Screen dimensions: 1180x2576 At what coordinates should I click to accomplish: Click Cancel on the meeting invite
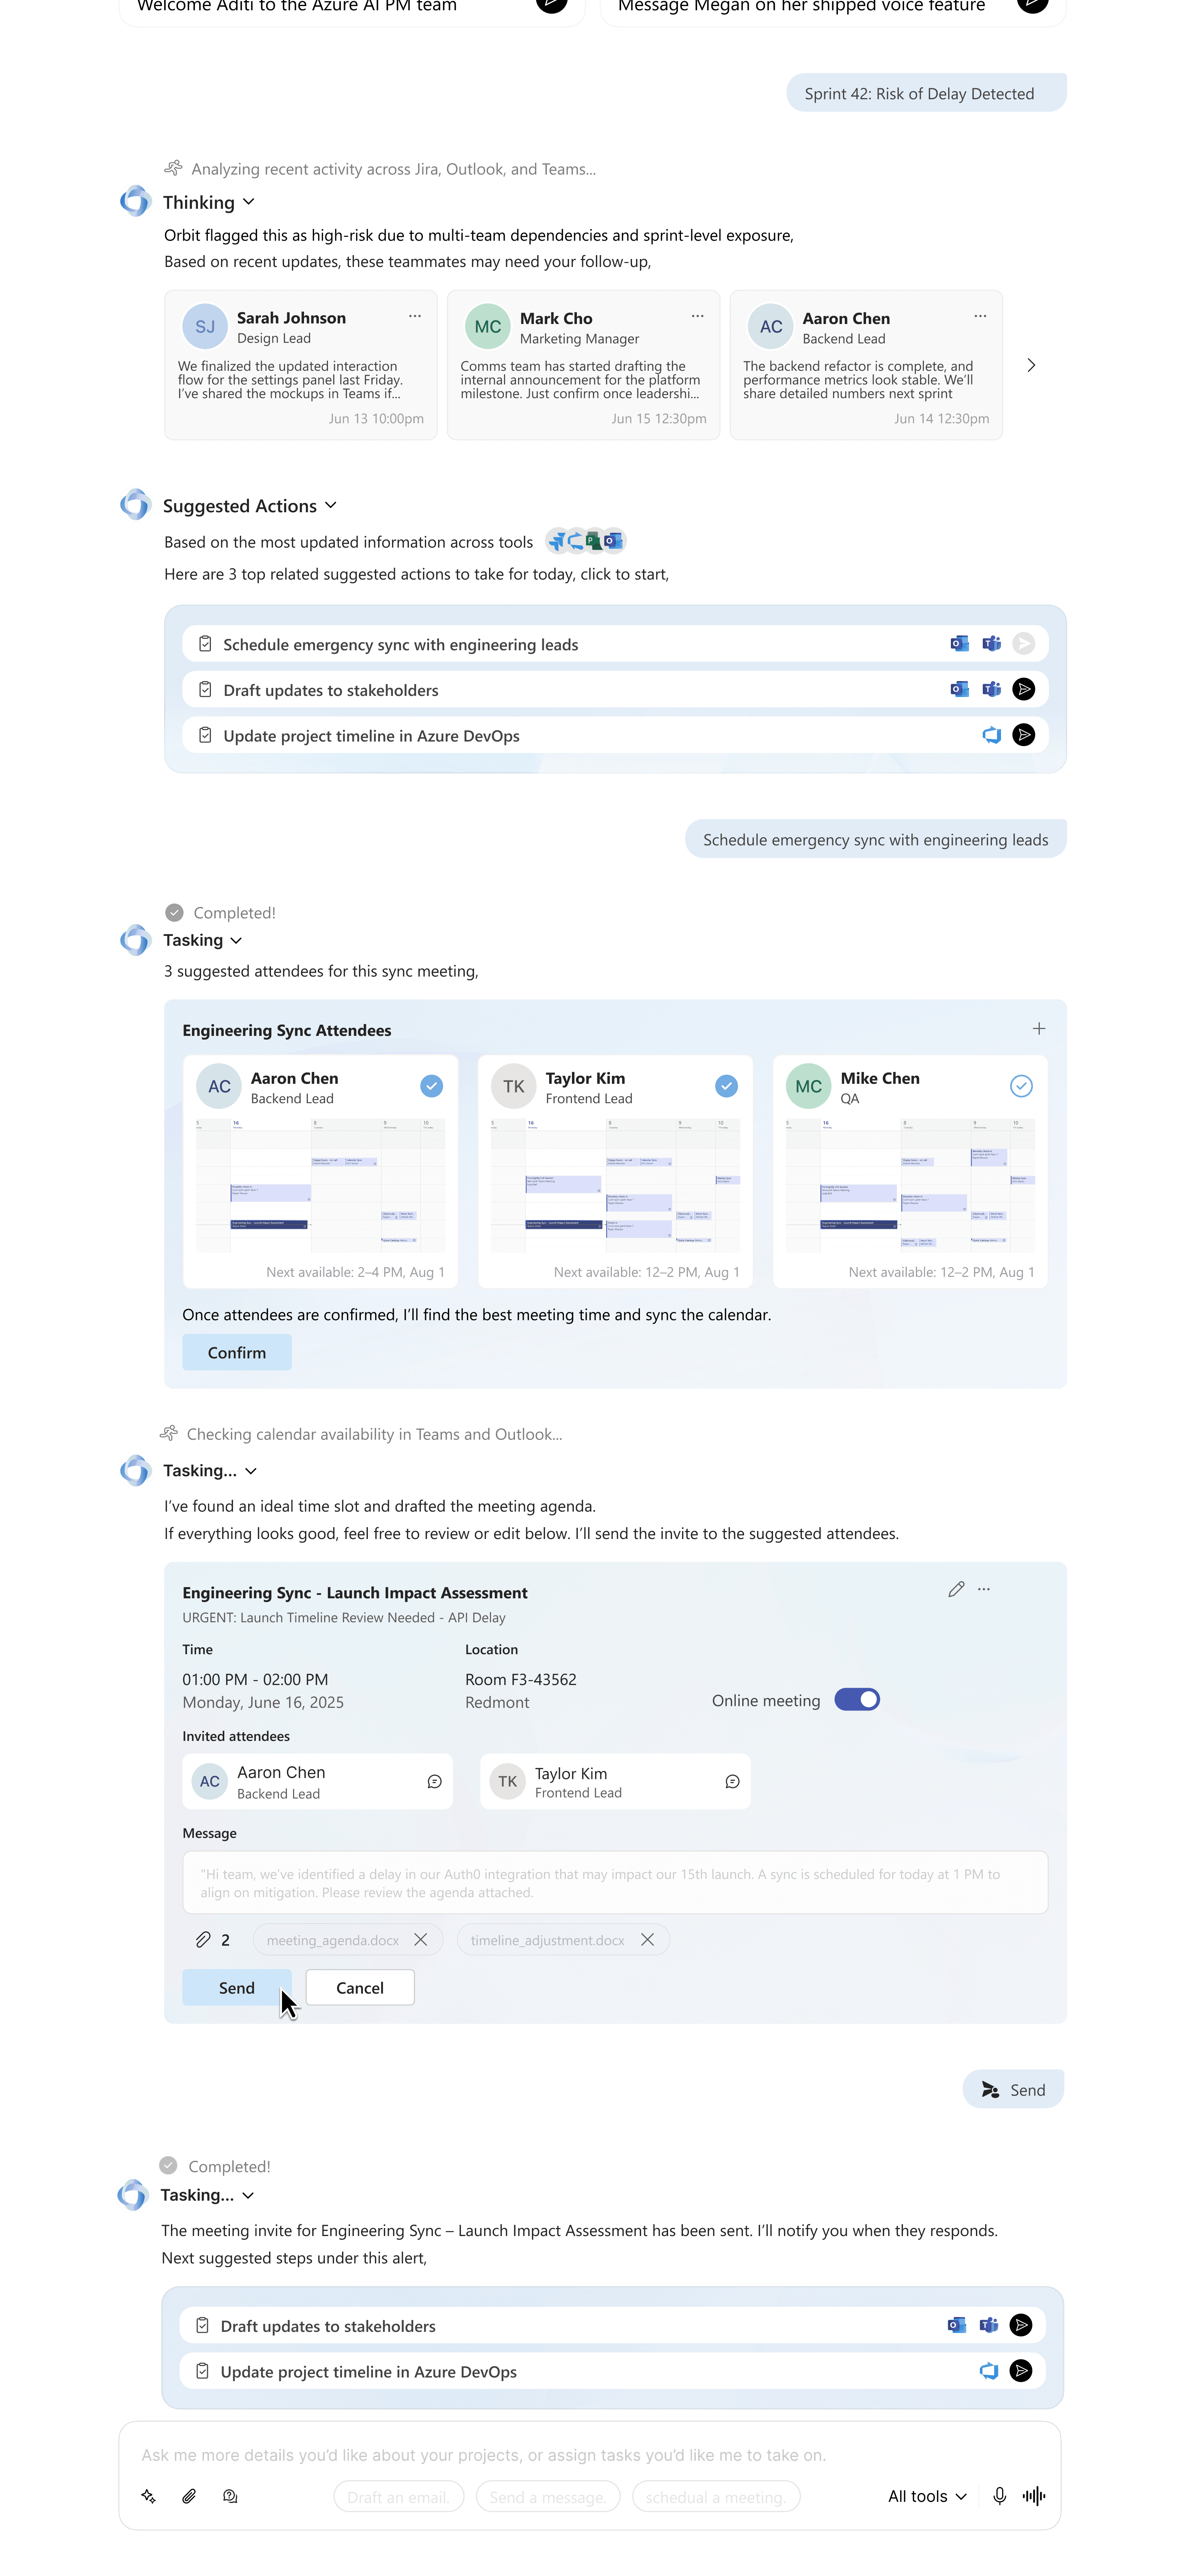point(360,1987)
